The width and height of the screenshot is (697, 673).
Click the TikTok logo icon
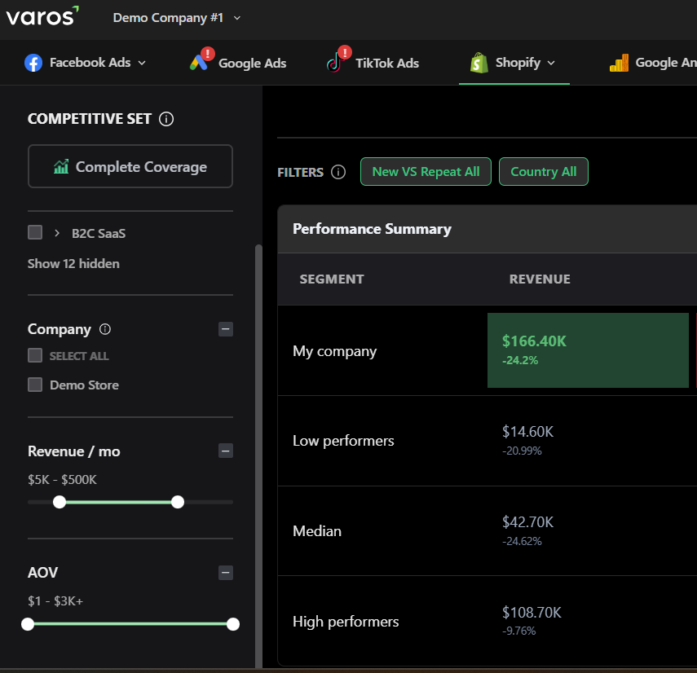[x=335, y=63]
